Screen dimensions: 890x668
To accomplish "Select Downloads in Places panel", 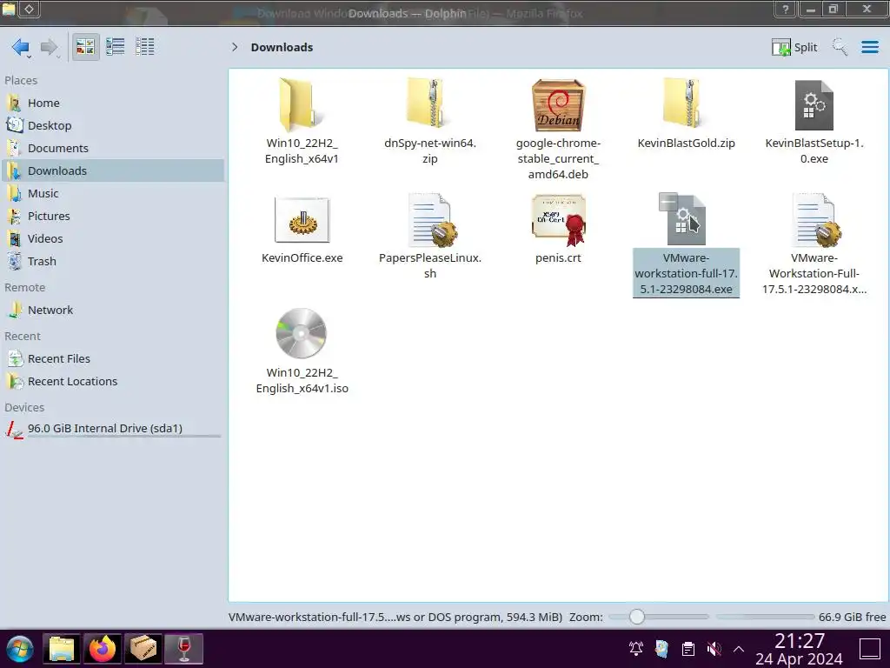I will (x=112, y=170).
